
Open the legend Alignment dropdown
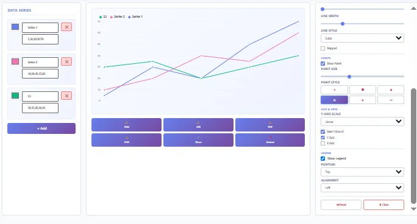pos(363,187)
